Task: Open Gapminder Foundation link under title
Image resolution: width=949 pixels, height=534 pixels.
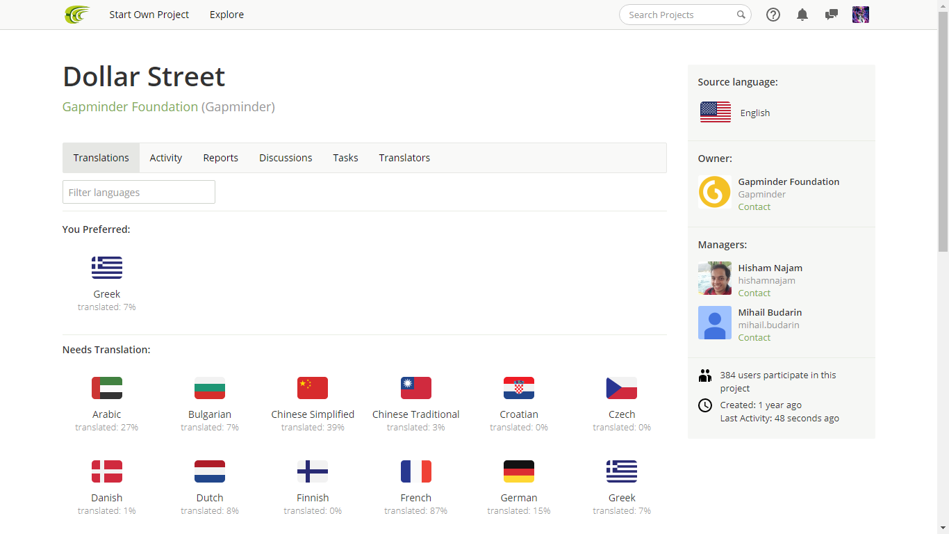Action: click(x=130, y=106)
